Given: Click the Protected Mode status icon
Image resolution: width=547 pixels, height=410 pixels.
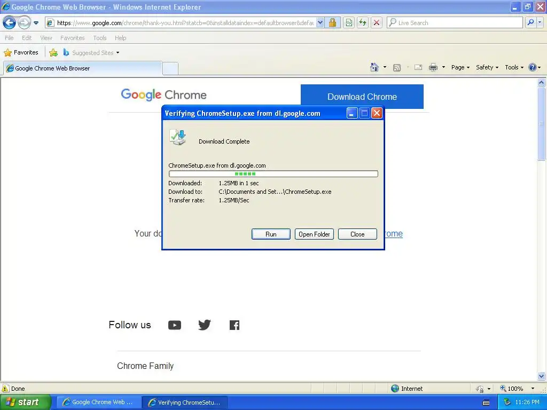Looking at the screenshot, I should tap(480, 389).
